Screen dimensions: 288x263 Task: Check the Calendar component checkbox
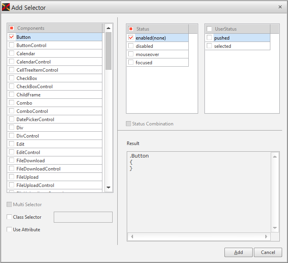(12, 53)
